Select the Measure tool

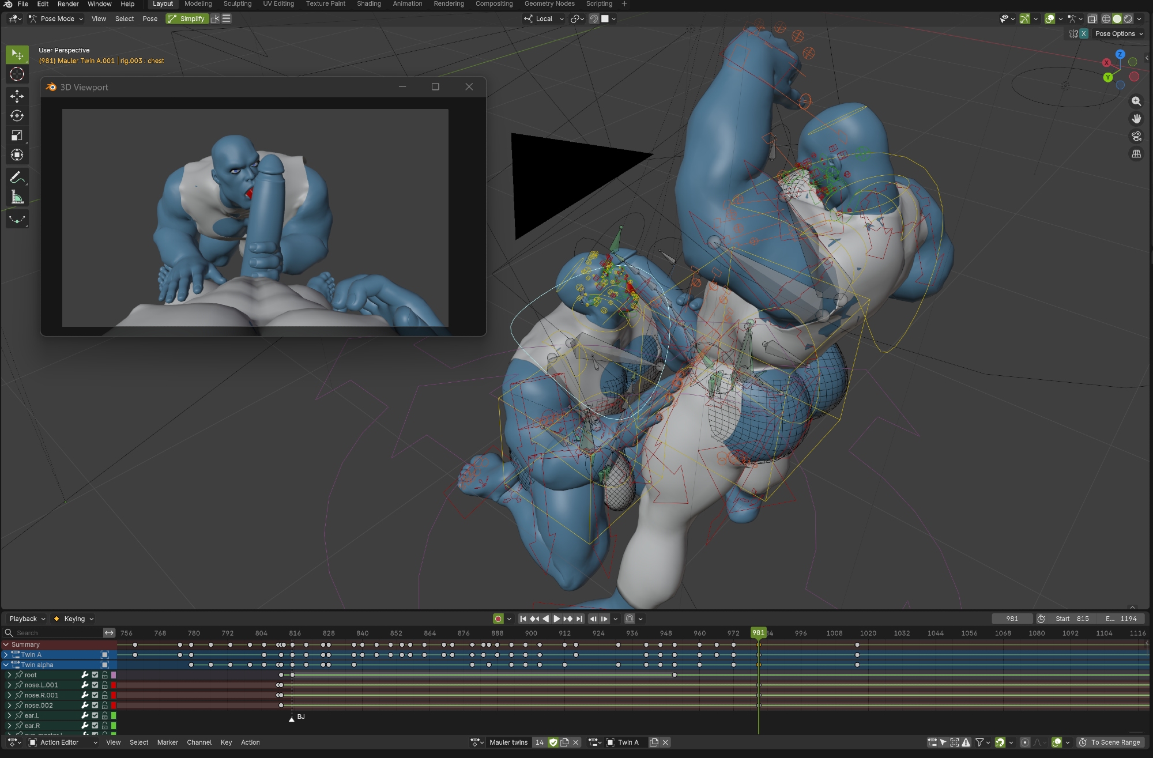click(x=17, y=198)
